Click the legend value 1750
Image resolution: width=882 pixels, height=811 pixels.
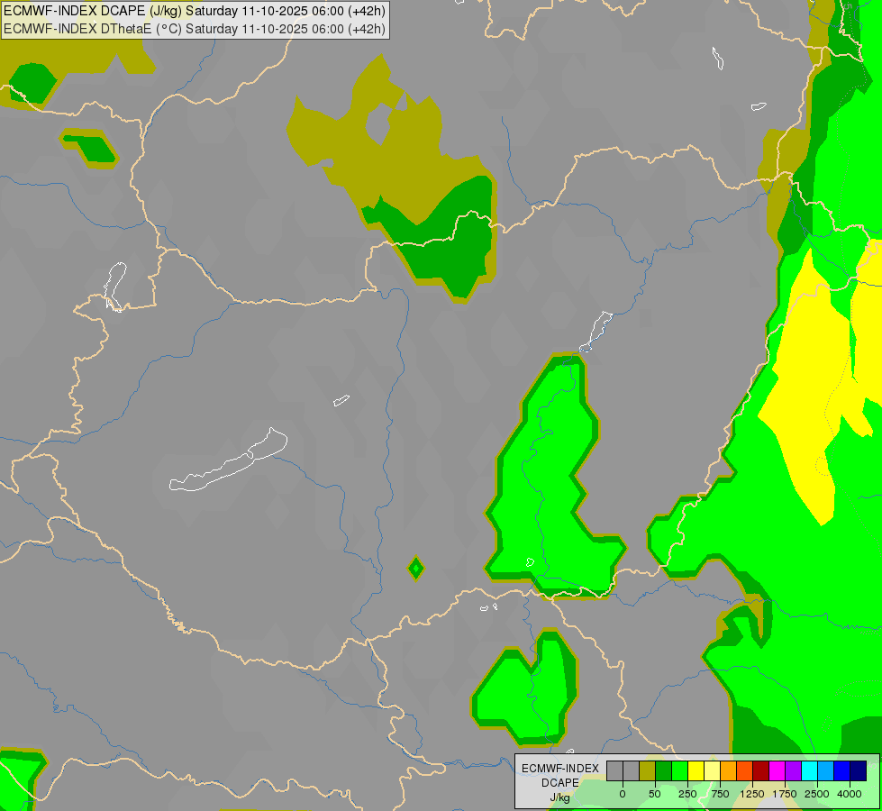(x=785, y=794)
